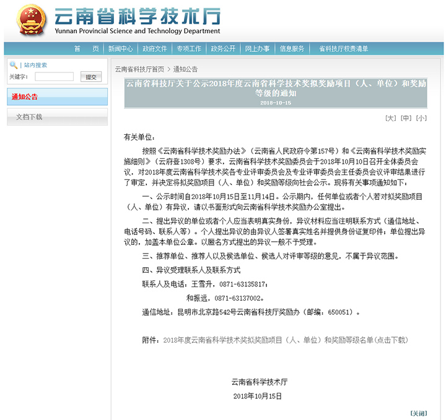The image size is (446, 420).
Task: Set font size to 小
Action: point(421,118)
